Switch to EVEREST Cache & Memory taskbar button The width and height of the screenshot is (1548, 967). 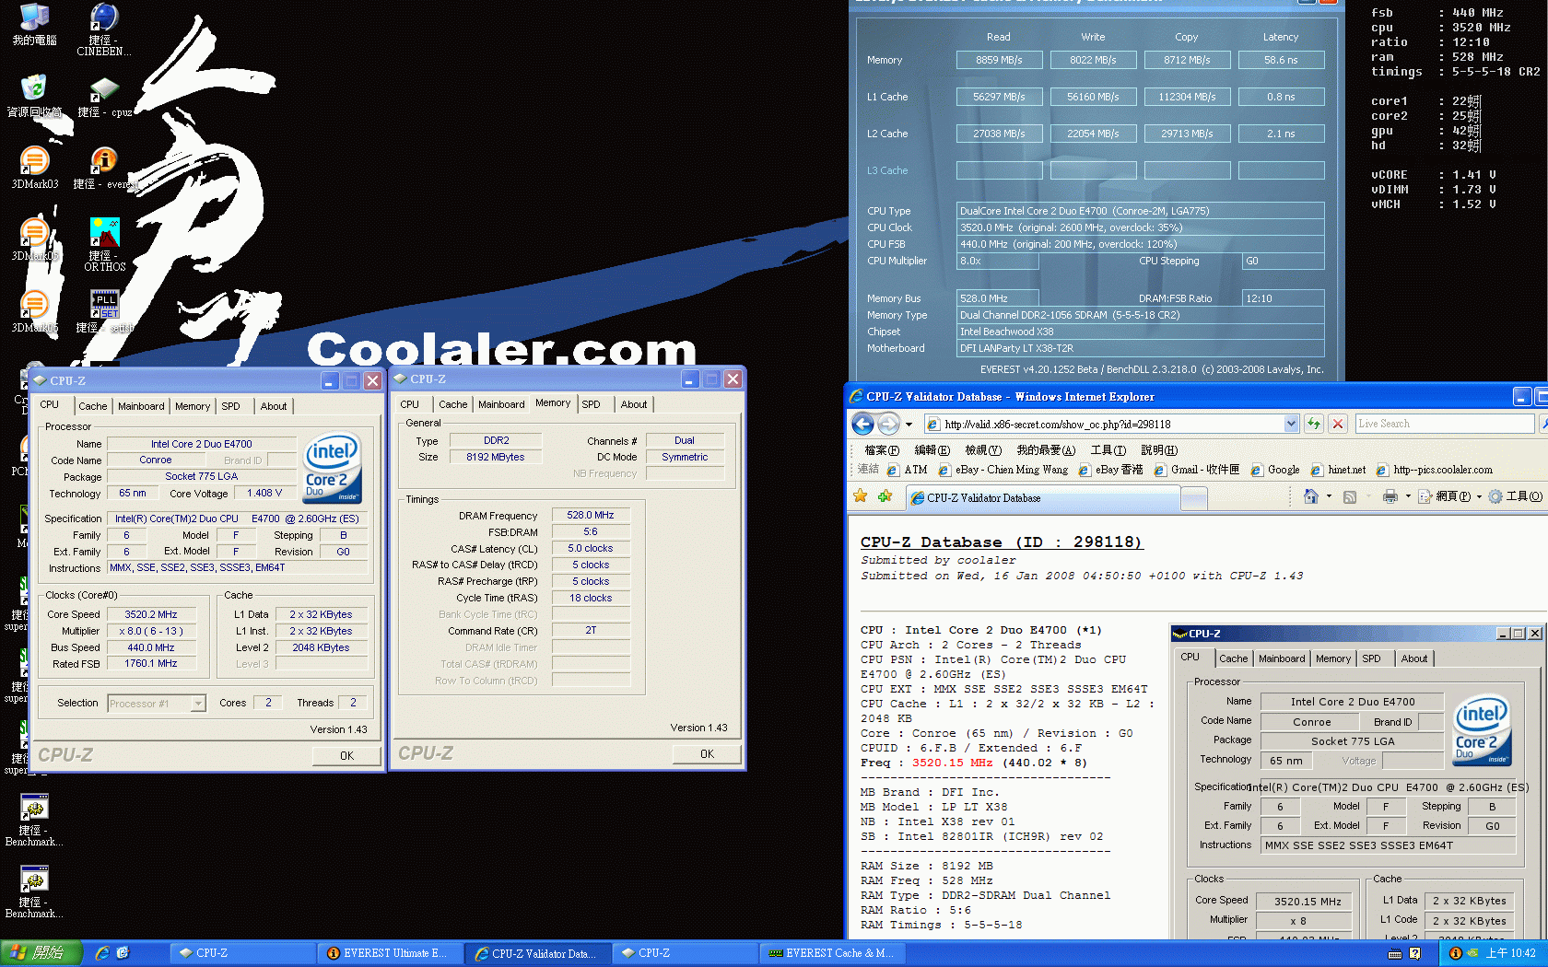click(x=833, y=953)
